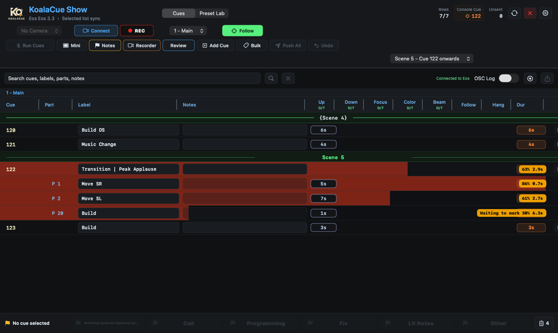Click the Connect camera button
The width and height of the screenshot is (558, 333).
(x=96, y=31)
